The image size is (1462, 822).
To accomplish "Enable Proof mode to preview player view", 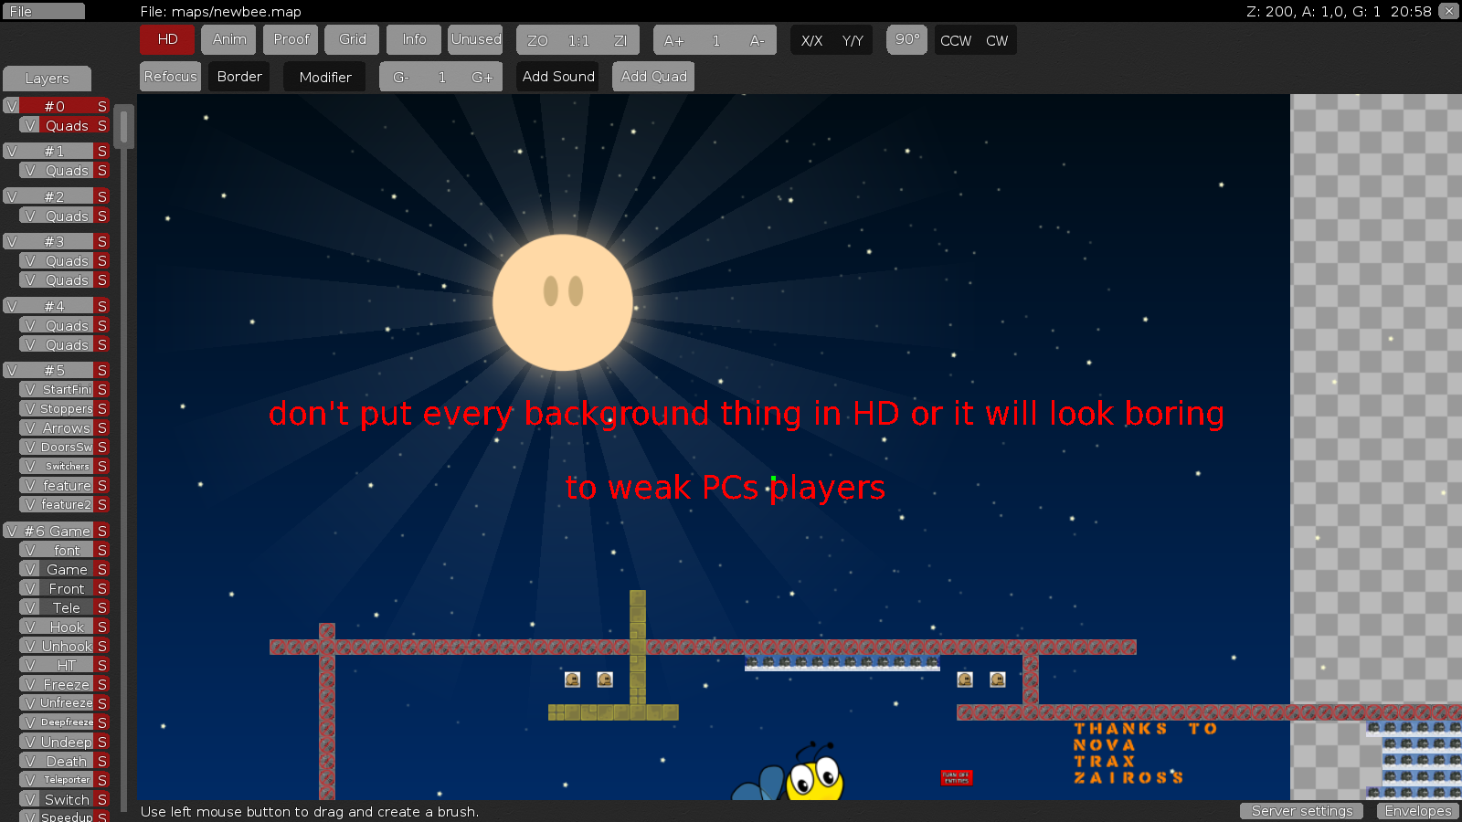I will click(x=290, y=40).
